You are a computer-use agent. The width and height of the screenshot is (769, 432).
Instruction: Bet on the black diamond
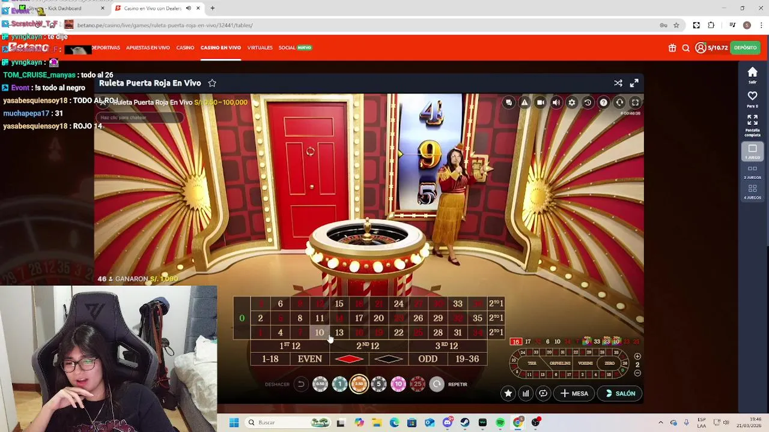click(x=389, y=359)
